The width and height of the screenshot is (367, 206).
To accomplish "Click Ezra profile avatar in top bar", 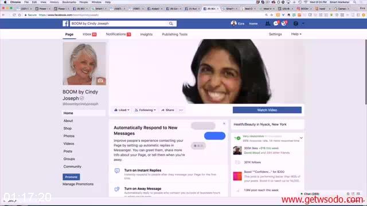I will point(233,23).
